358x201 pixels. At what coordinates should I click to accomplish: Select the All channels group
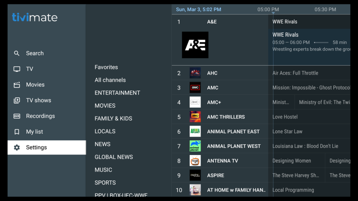[x=110, y=80]
